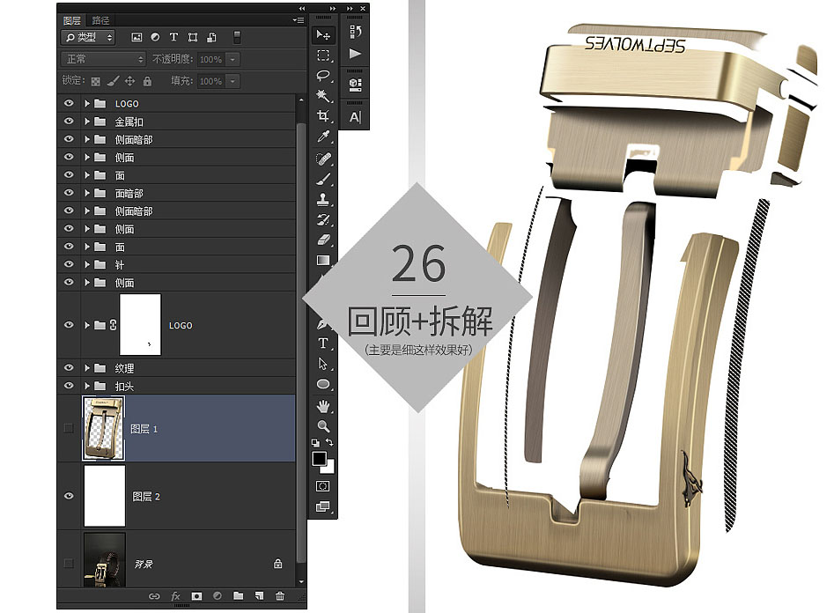The height and width of the screenshot is (613, 834).
Task: Filter layers by pixel type
Action: point(137,37)
